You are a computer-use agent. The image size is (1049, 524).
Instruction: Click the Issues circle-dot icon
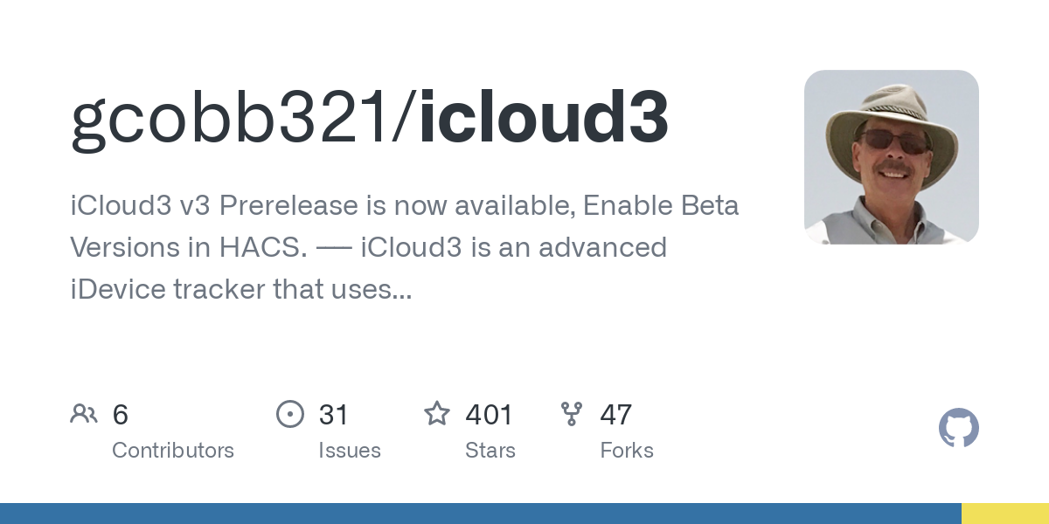point(289,414)
